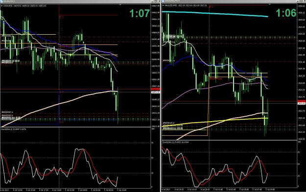Click the Pivot Point label on XAUUSD chart
The height and width of the screenshot is (192, 306).
coord(216,79)
